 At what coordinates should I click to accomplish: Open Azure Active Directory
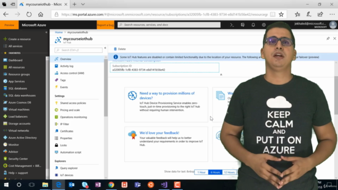coord(20,138)
